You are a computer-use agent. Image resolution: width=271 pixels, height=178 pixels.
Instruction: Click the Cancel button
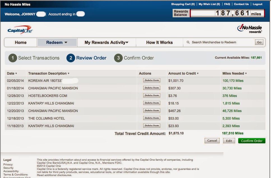tap(212, 141)
